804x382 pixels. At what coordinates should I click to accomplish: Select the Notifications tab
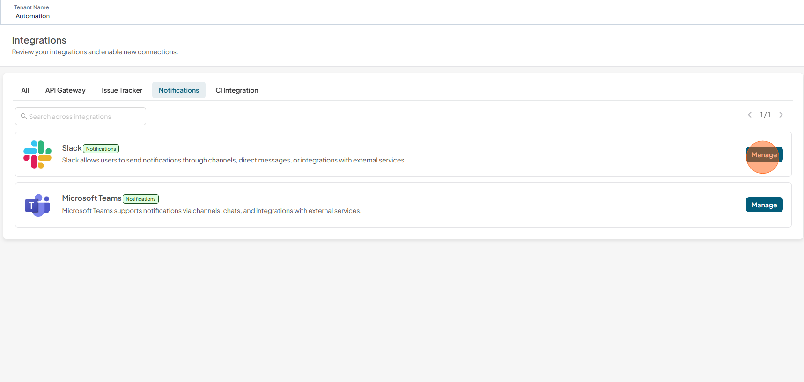tap(179, 90)
